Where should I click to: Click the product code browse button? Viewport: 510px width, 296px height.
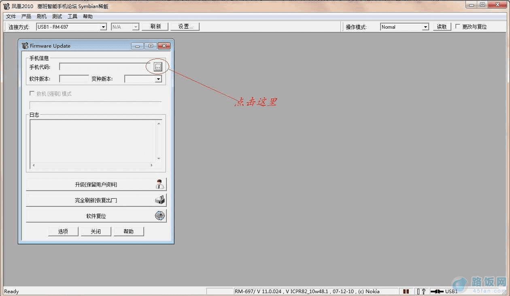click(x=158, y=67)
